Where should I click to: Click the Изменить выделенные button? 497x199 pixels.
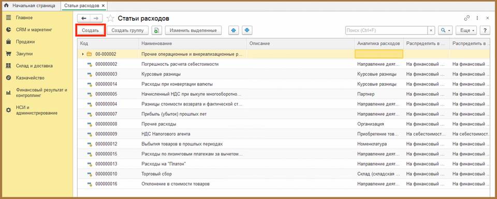[x=193, y=30]
